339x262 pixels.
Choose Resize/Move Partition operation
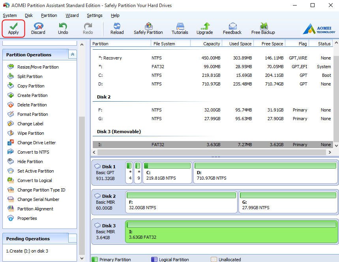(x=38, y=67)
